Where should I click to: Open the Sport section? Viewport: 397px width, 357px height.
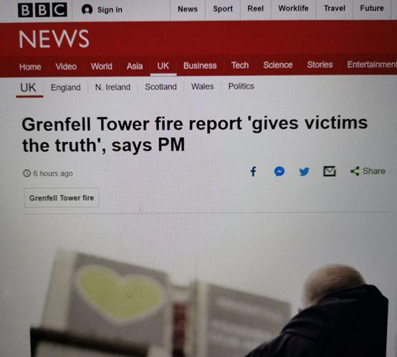tap(223, 9)
